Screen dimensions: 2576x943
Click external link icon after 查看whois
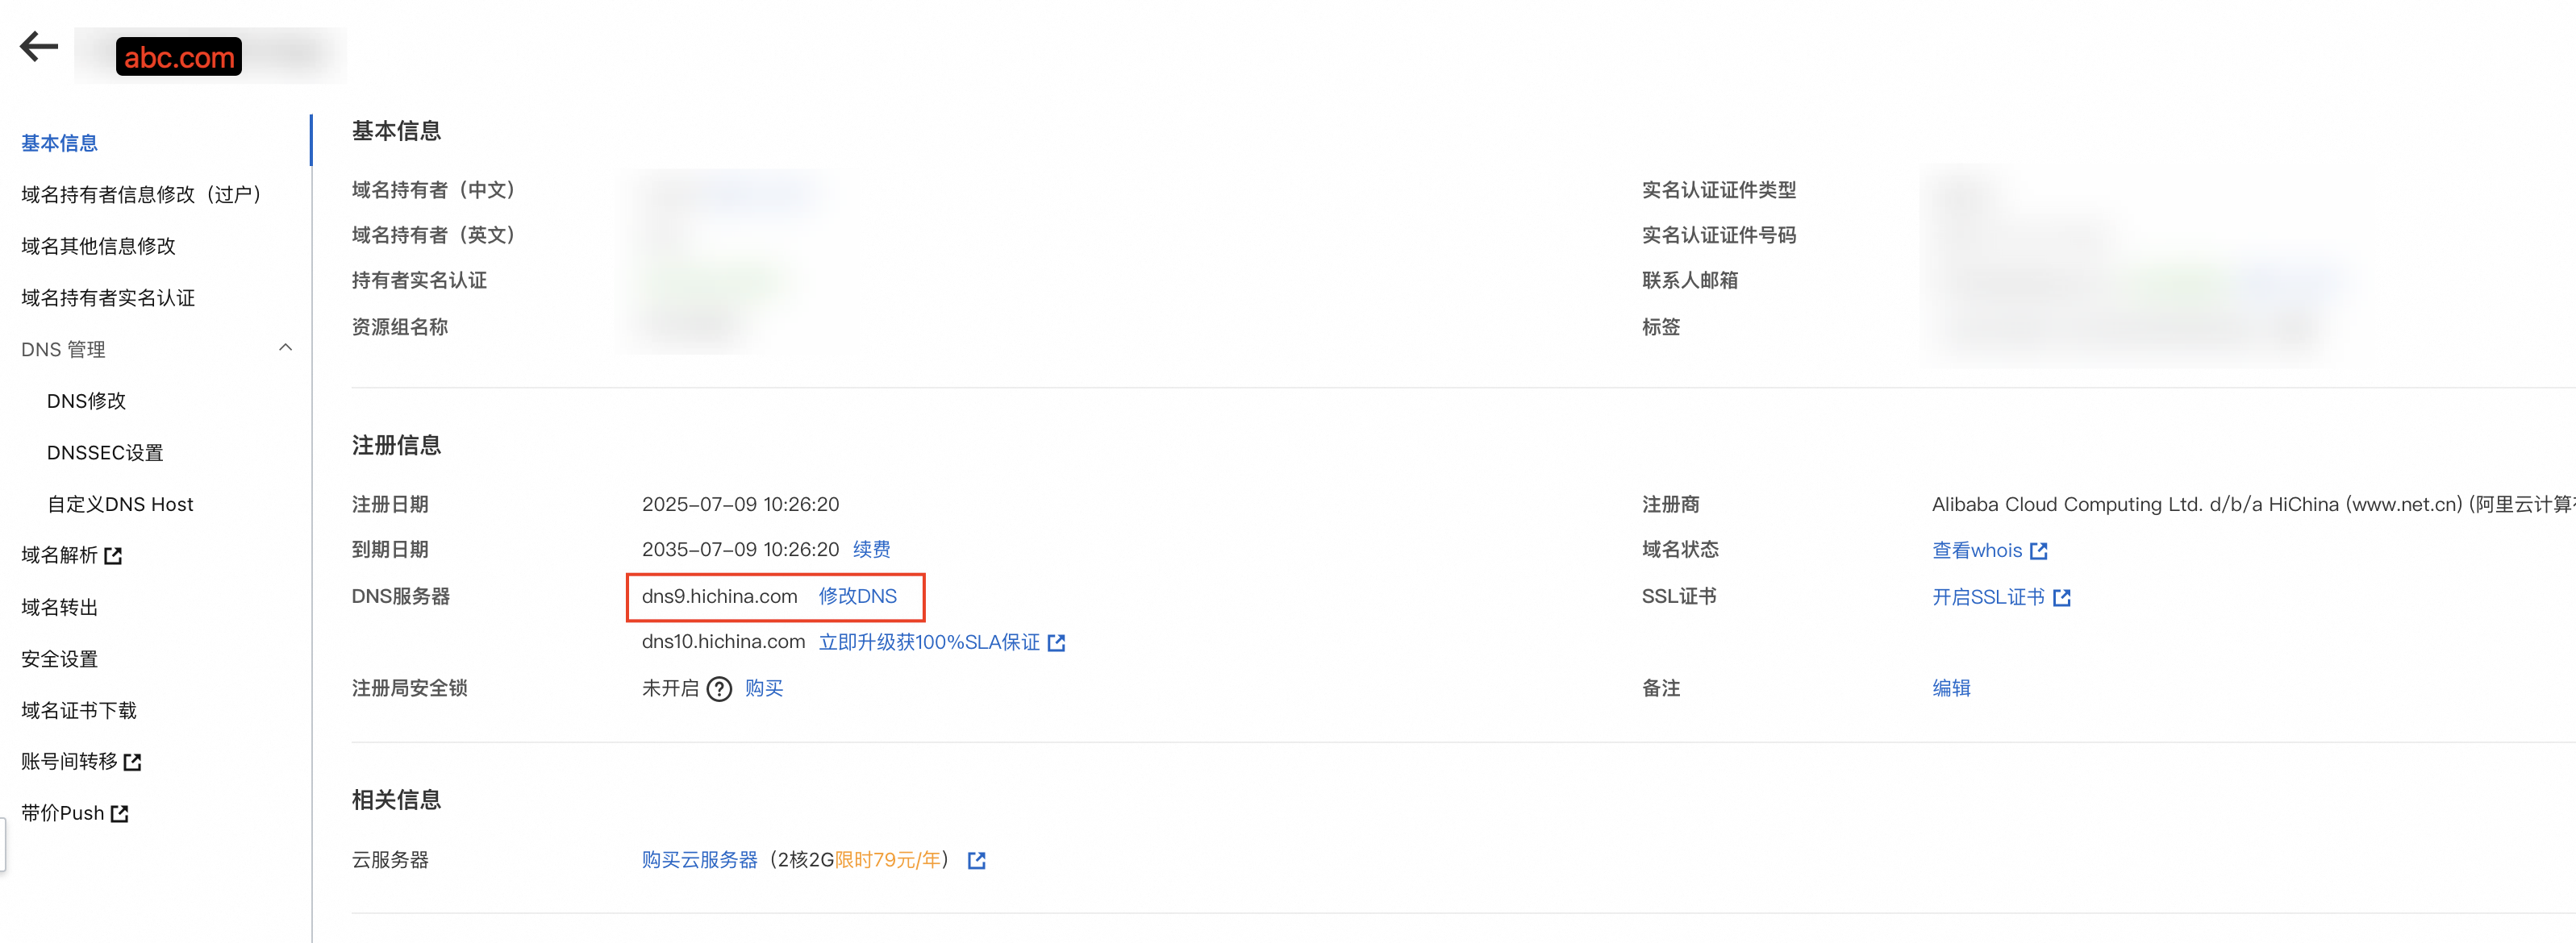pyautogui.click(x=2039, y=550)
